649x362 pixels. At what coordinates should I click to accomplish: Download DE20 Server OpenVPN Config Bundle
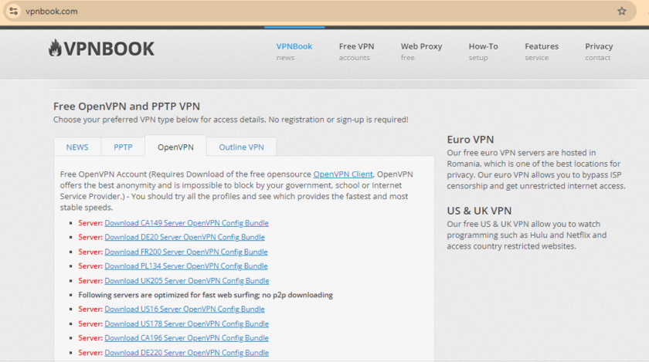[184, 238]
